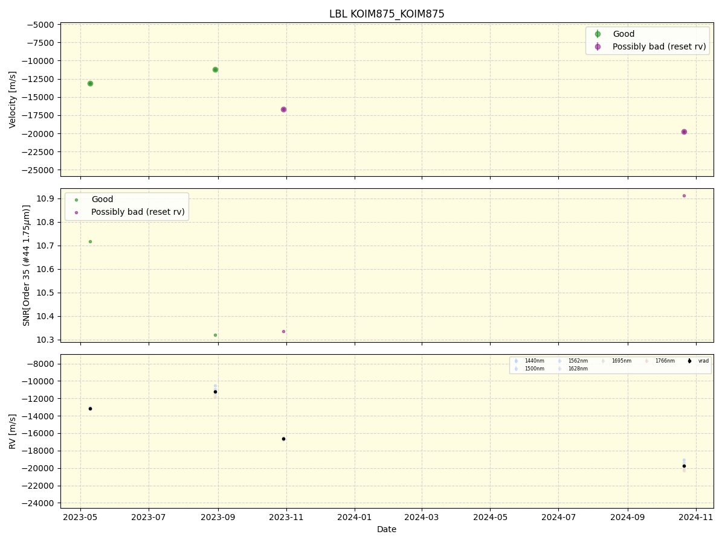Click the Date axis label
This screenshot has height=543, width=725.
click(x=386, y=529)
